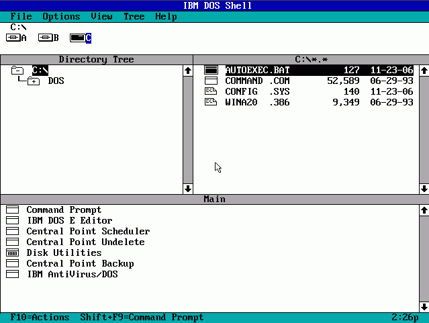Viewport: 429px width, 323px height.
Task: Expand the DOS folder in tree
Action: [x=34, y=81]
